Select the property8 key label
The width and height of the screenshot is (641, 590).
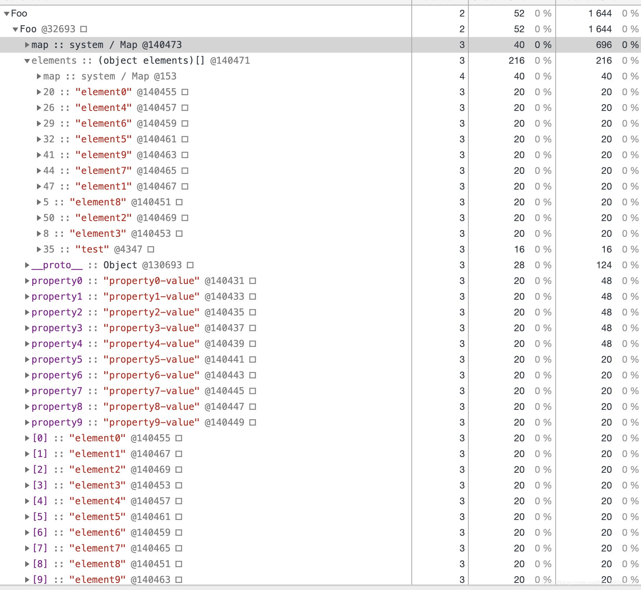57,407
